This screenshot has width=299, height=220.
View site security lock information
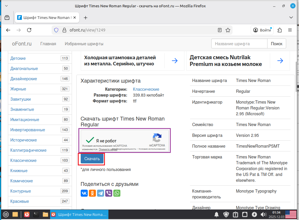(x=64, y=30)
